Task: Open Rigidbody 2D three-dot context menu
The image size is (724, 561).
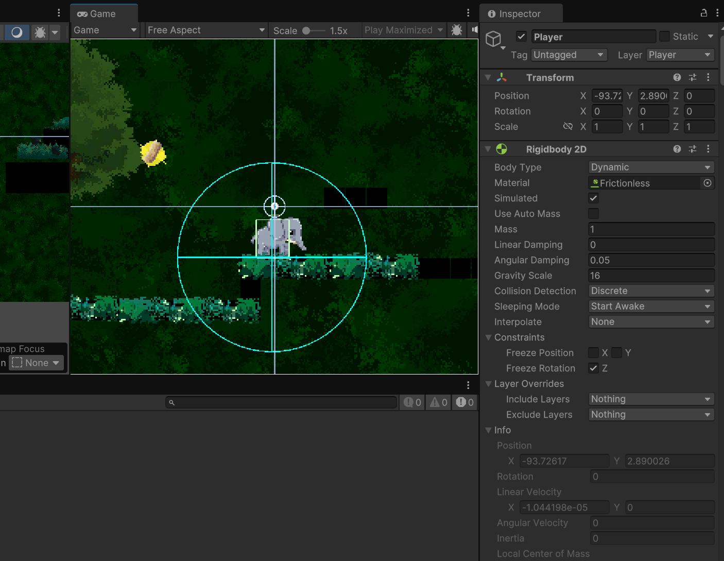Action: tap(708, 149)
